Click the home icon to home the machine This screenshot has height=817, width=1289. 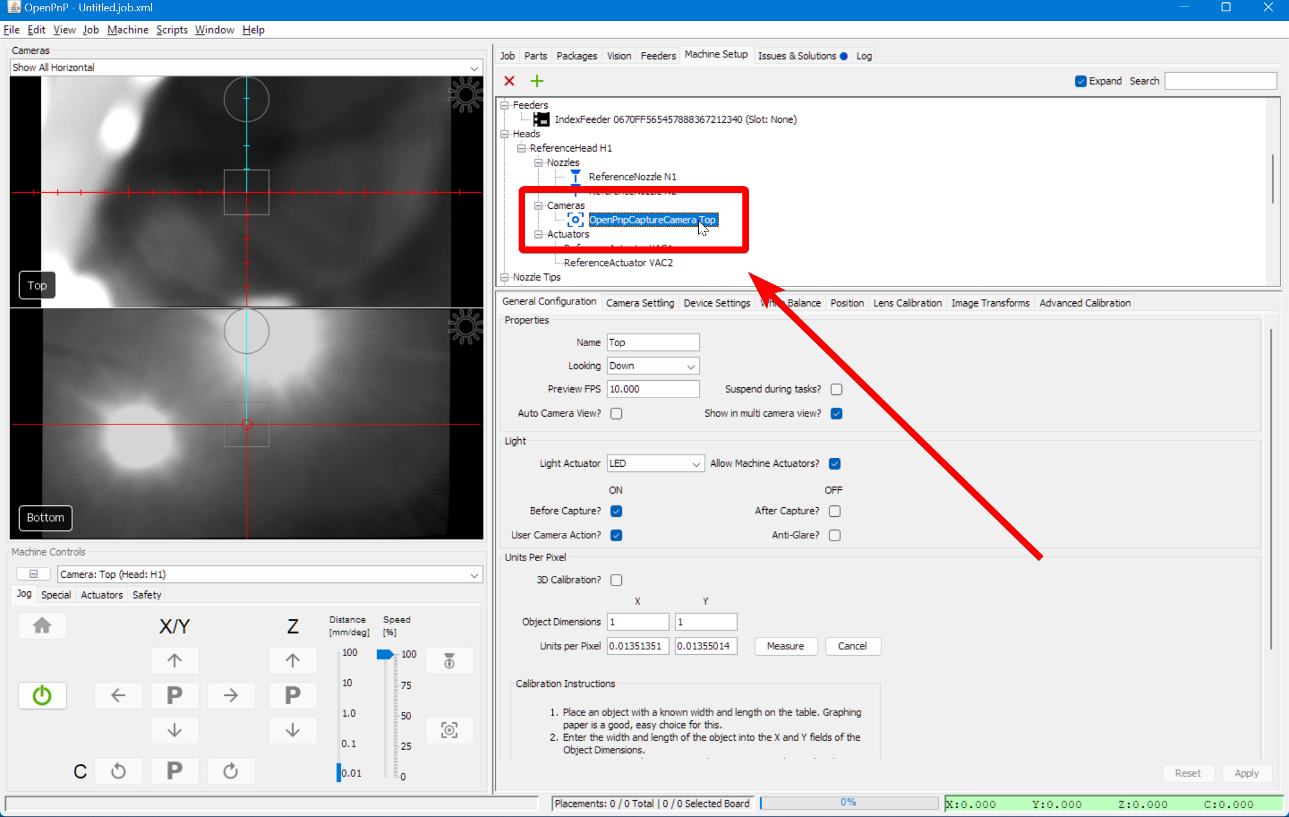tap(42, 625)
